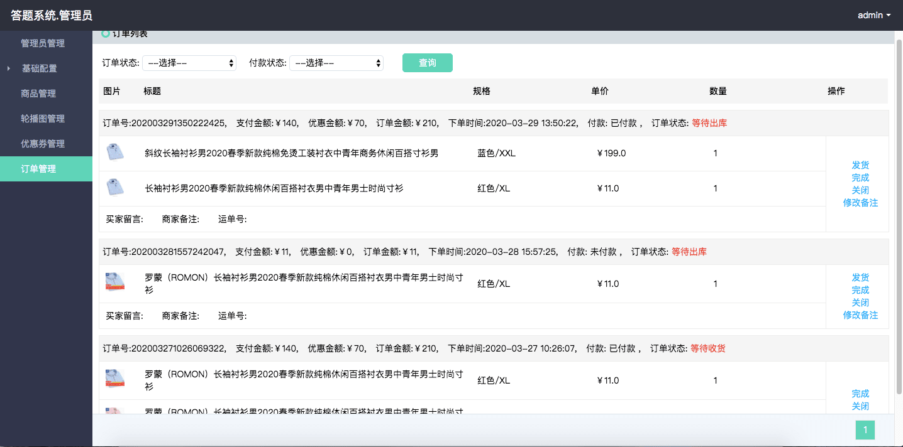Go to 商品管理 in the sidebar
Screen dimensions: 903x447
click(38, 94)
